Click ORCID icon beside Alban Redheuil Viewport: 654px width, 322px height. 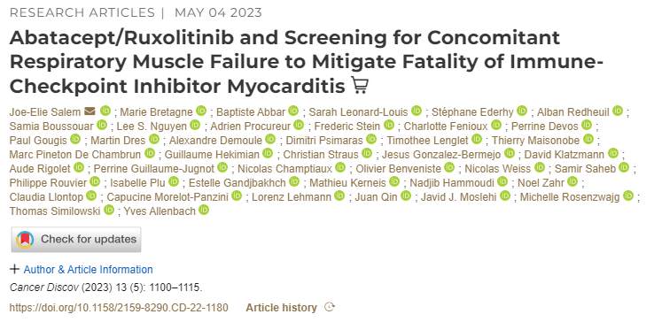coord(618,111)
